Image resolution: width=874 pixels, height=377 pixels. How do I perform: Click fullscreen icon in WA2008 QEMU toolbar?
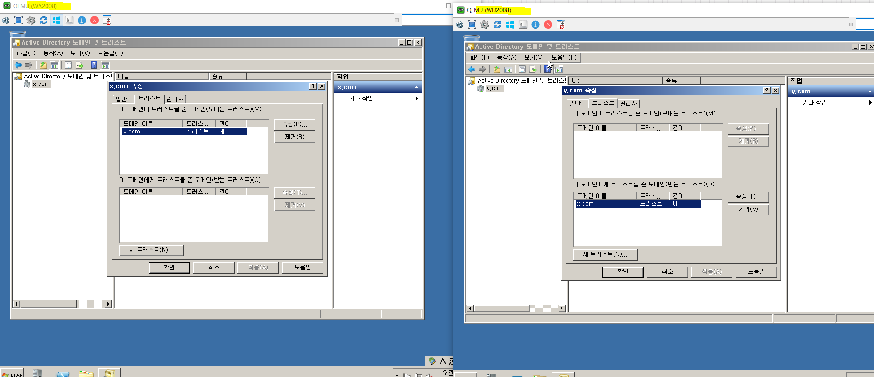tap(18, 20)
